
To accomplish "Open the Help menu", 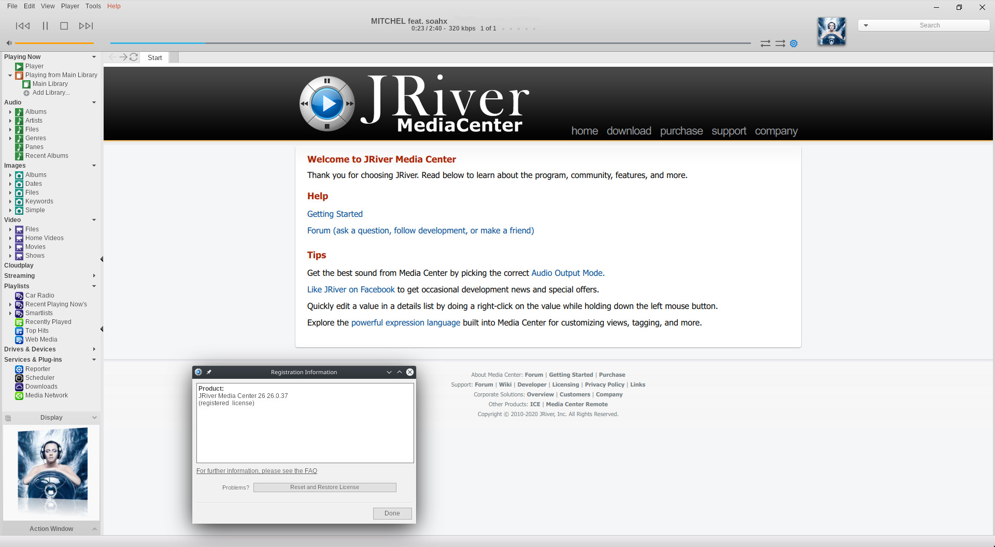I will coord(114,6).
